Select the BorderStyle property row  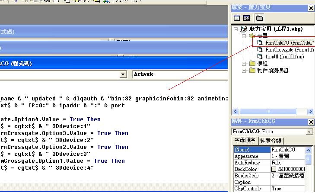(x=269, y=176)
